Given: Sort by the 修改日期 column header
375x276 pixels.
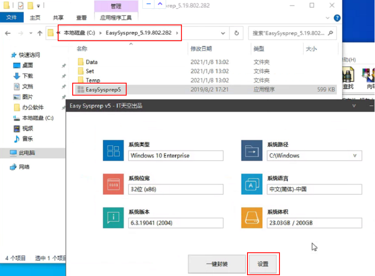Looking at the screenshot, I should (x=201, y=49).
